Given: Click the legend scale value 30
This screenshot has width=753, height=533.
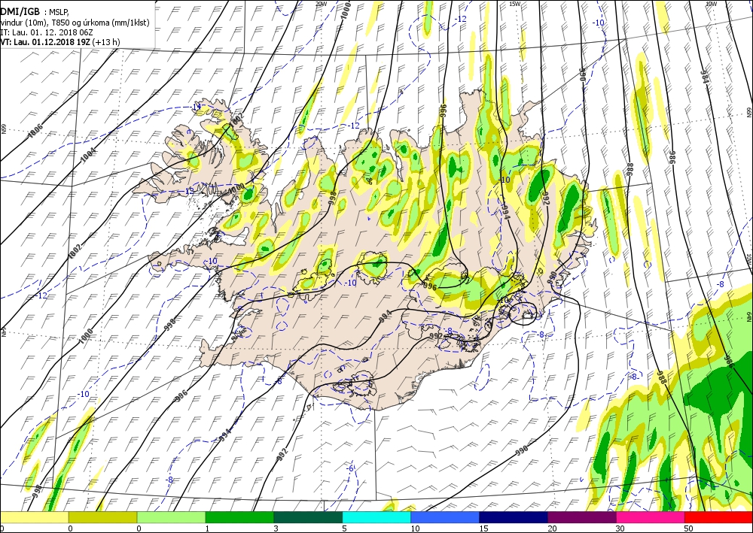Looking at the screenshot, I should pos(620,528).
